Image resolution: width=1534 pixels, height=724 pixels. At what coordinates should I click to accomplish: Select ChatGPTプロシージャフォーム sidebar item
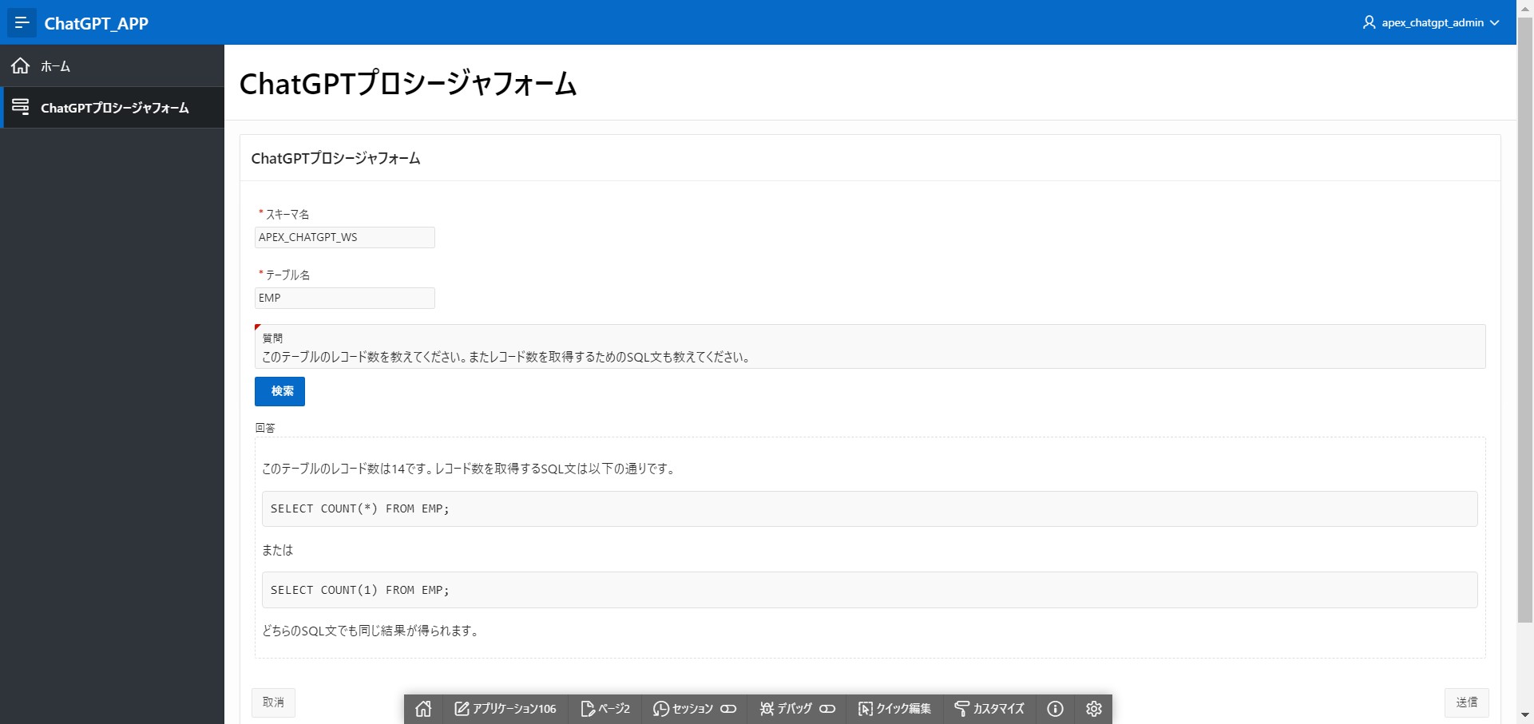[112, 107]
